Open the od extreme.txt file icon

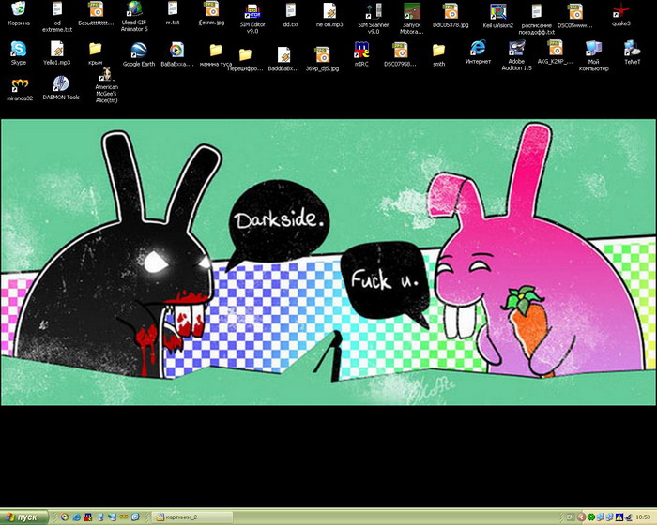tap(57, 17)
